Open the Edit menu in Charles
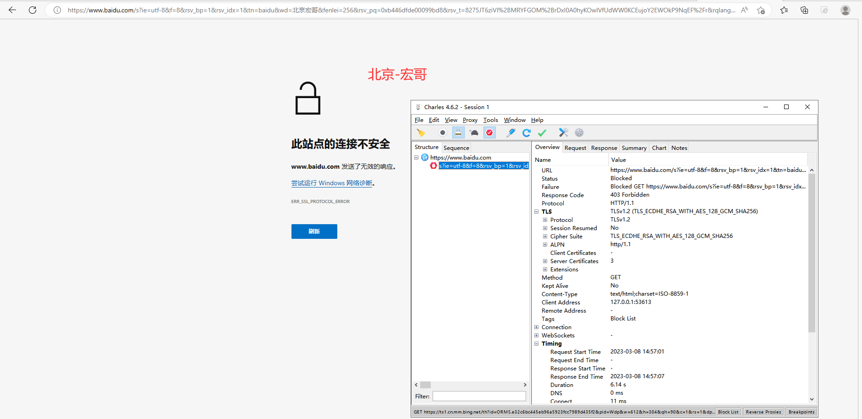862x419 pixels. [434, 120]
